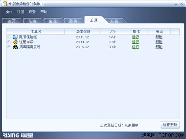
Task: Switch to the 杀毒 tab
Action: [x=33, y=21]
